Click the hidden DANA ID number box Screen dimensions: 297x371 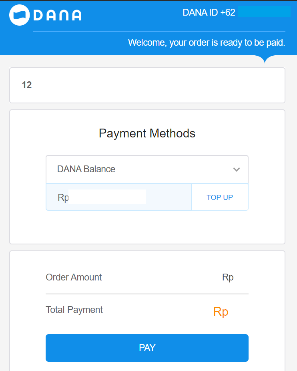click(264, 12)
